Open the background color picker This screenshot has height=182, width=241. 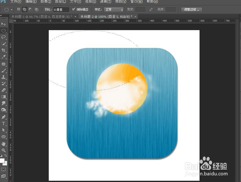6,164
